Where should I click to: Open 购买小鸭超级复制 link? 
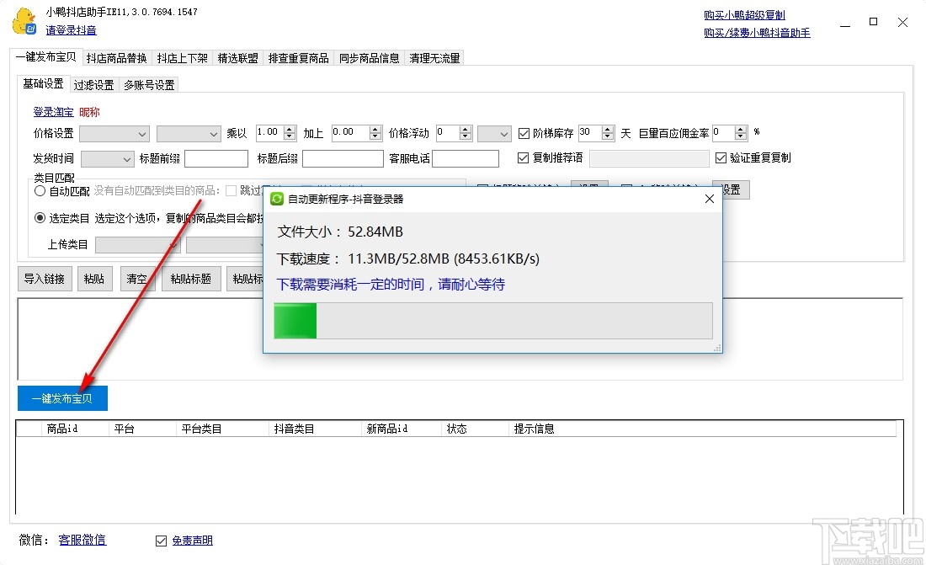744,15
